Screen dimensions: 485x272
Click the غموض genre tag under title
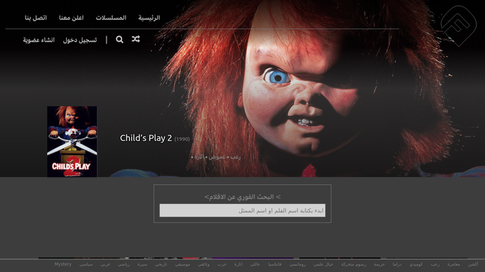(x=217, y=157)
